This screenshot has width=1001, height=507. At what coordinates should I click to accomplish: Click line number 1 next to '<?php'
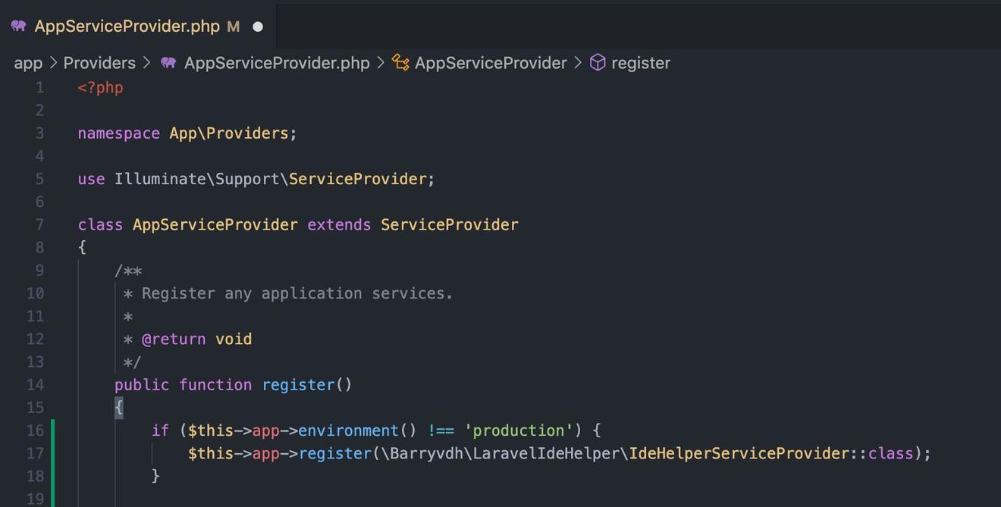(39, 87)
